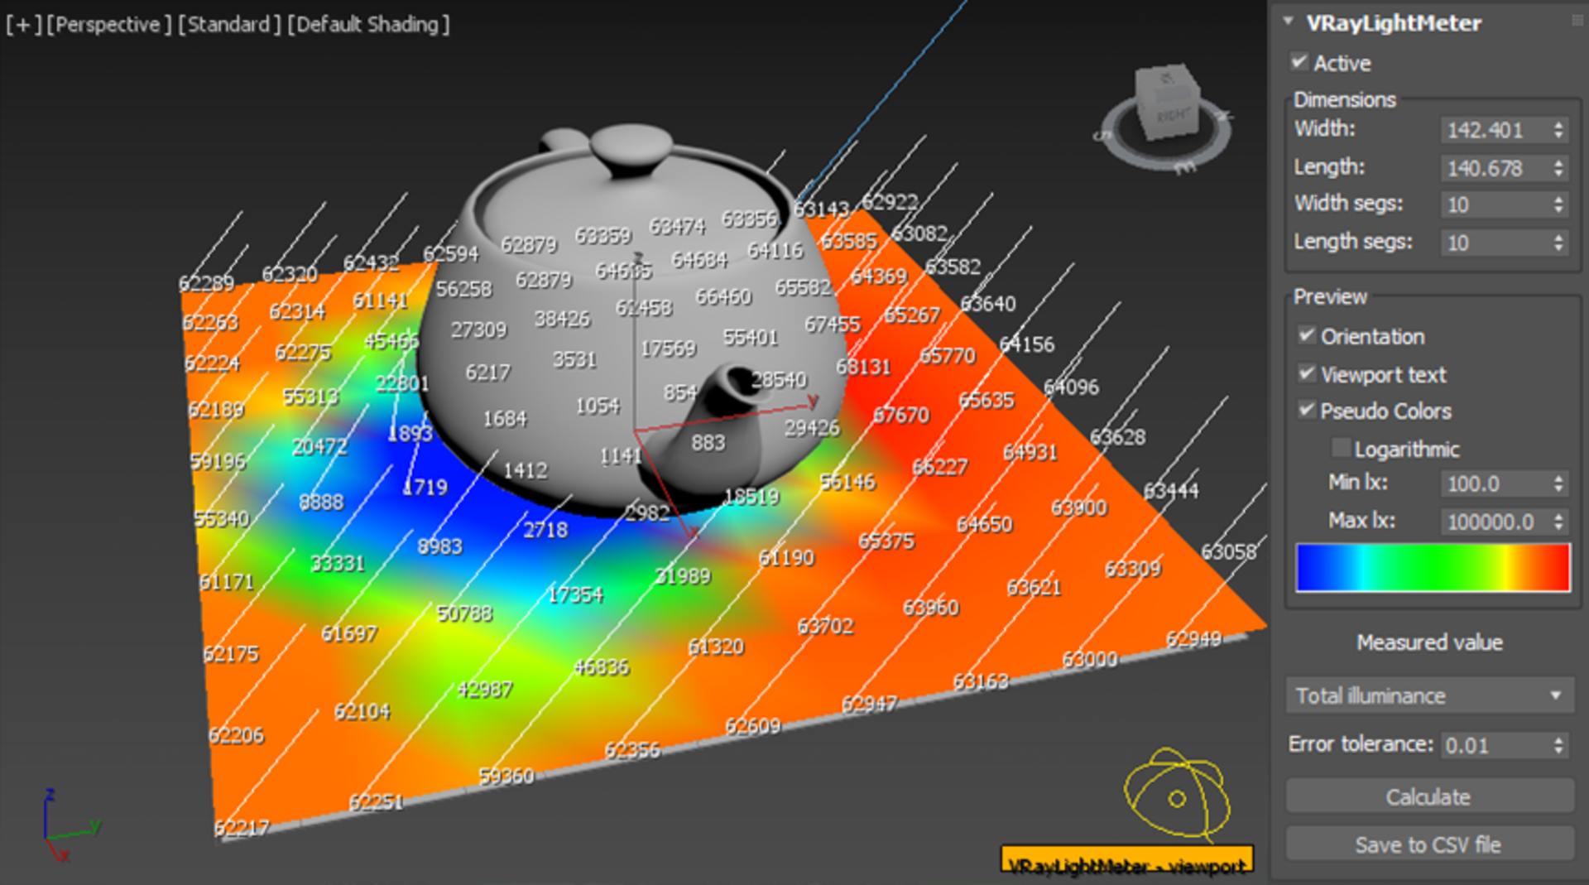
Task: Click the light meter value 62949
Action: (1193, 639)
